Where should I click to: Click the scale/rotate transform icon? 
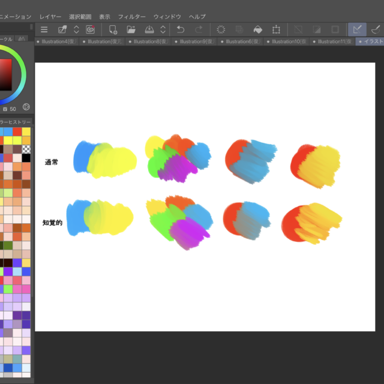tap(276, 29)
